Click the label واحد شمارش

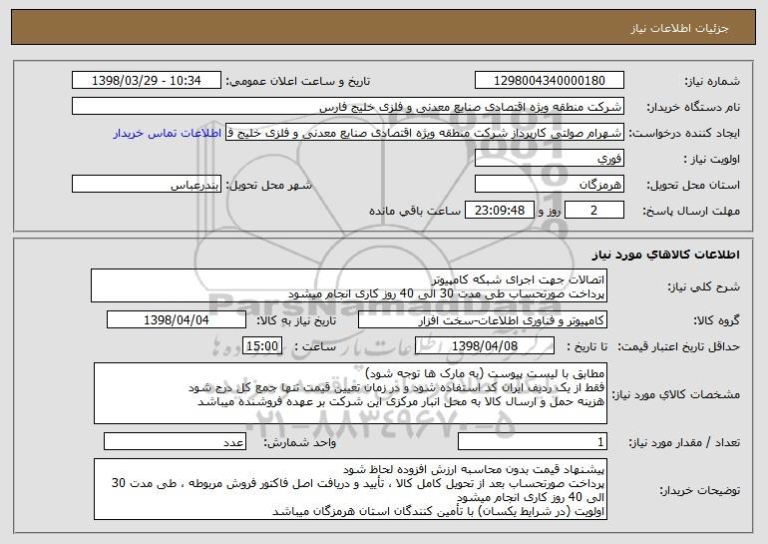pos(300,442)
